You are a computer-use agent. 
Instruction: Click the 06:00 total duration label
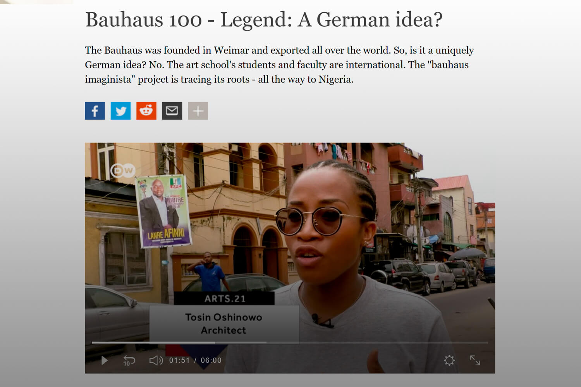click(211, 360)
